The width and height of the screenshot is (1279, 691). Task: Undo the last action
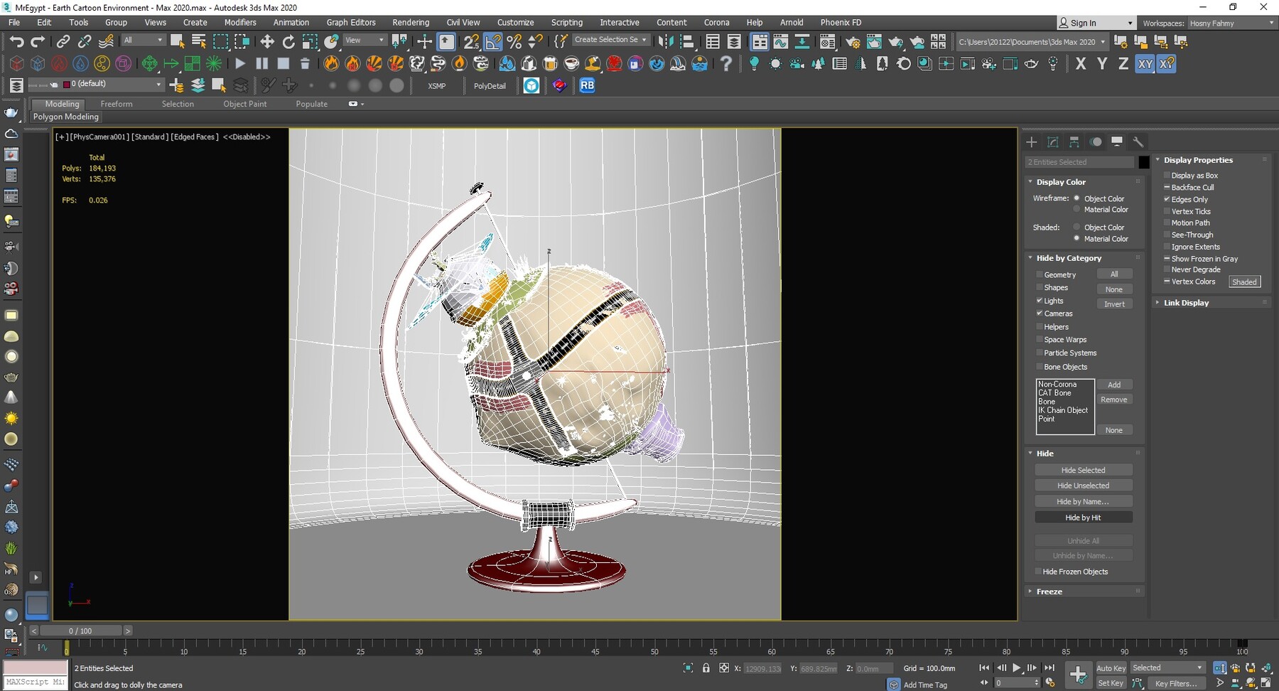[18, 41]
